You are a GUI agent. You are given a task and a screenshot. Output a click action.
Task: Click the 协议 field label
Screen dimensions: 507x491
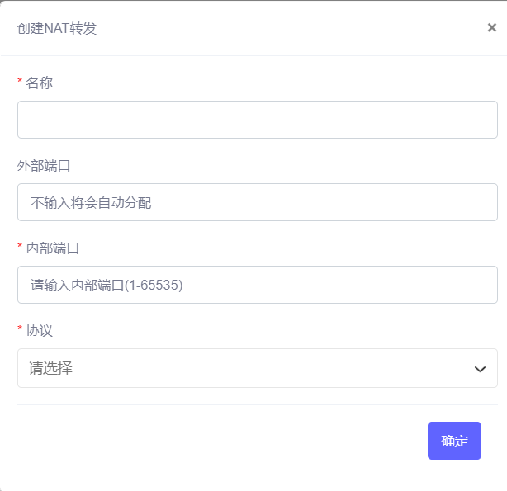tap(39, 330)
